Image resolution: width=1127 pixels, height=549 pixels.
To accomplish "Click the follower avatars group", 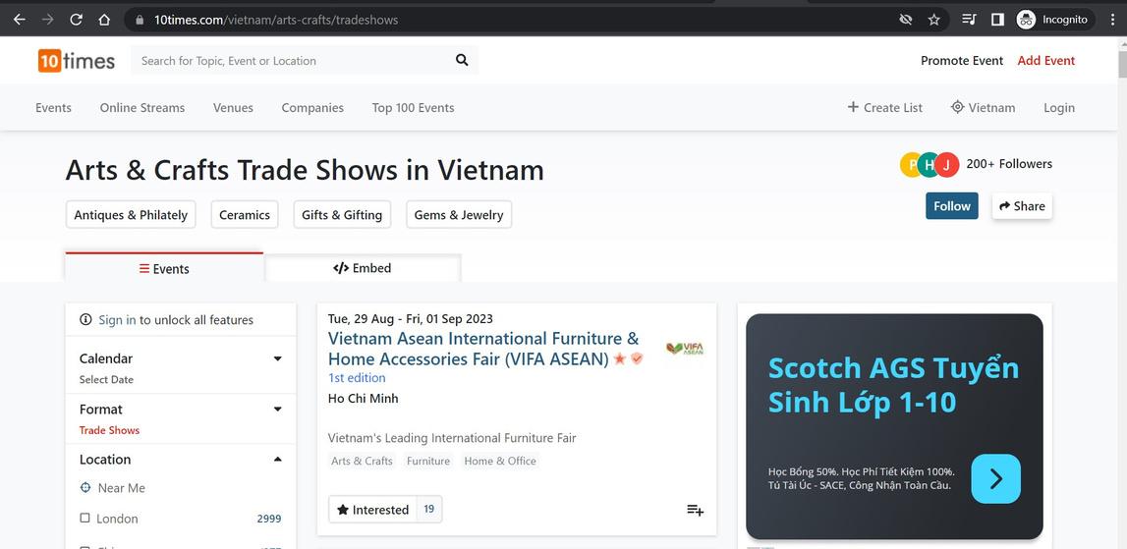I will click(930, 165).
